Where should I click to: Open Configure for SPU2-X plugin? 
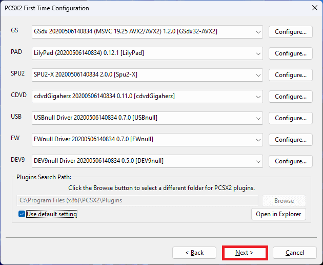290,75
